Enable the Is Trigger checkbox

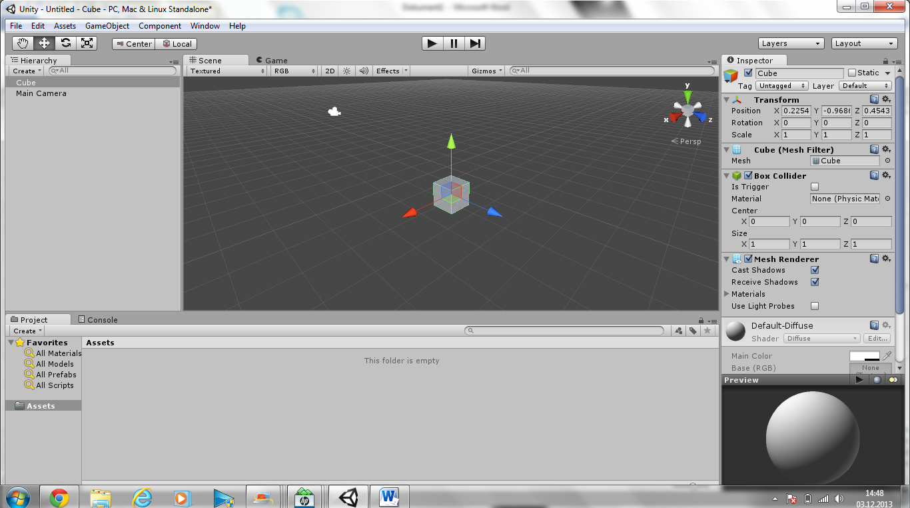(x=814, y=187)
